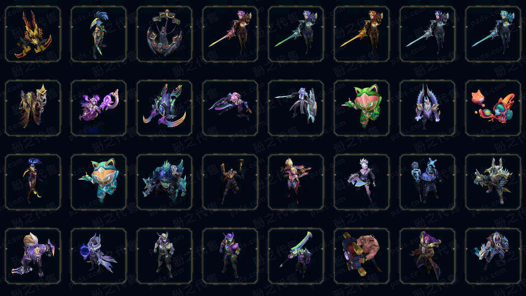Open the blue-haired ninja with green kama skin
Viewport: 526px width, 296px height.
click(99, 34)
